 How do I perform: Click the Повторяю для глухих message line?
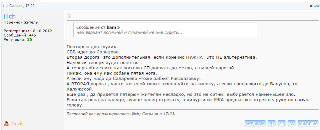pyautogui.click(x=92, y=46)
